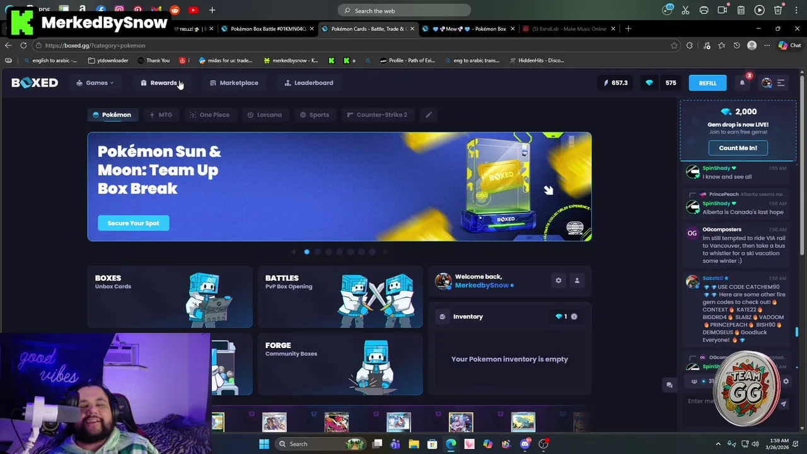Select the fourth carousel dot
This screenshot has width=807, height=454.
[x=340, y=252]
